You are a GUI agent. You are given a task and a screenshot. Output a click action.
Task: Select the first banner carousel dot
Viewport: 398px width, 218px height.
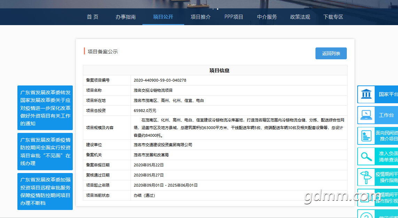(213, 9)
